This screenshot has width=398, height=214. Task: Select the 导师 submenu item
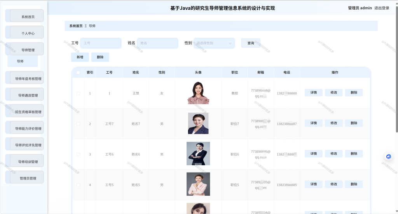(23, 61)
